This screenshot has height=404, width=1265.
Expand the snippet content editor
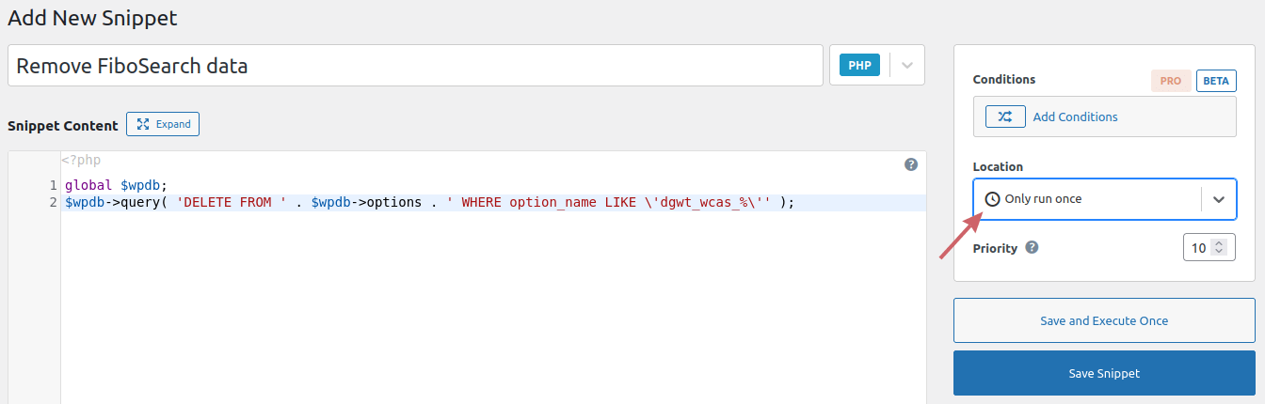163,124
